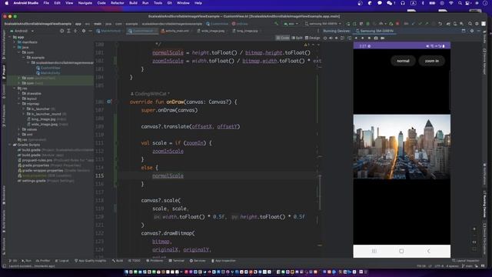Open IDE settings gear in main toolbar
The height and width of the screenshot is (277, 492).
tap(477, 24)
